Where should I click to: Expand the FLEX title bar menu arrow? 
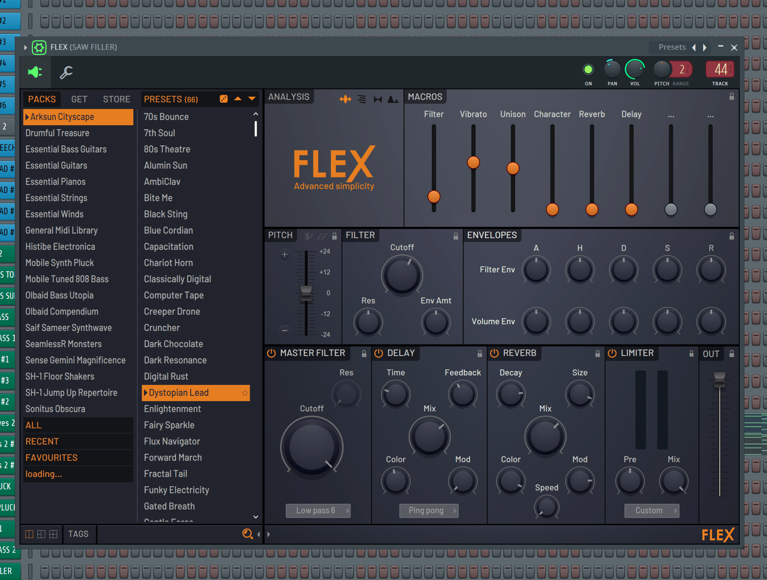26,48
